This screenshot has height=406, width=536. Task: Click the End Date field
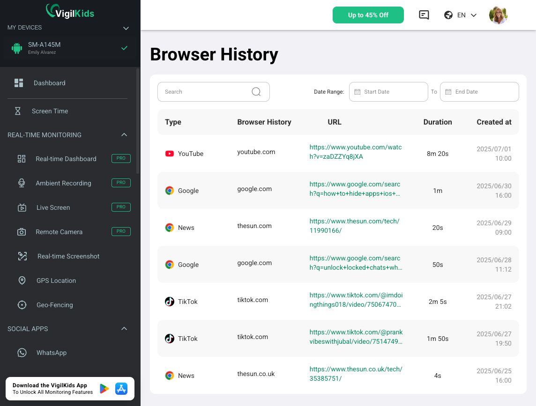click(x=479, y=92)
